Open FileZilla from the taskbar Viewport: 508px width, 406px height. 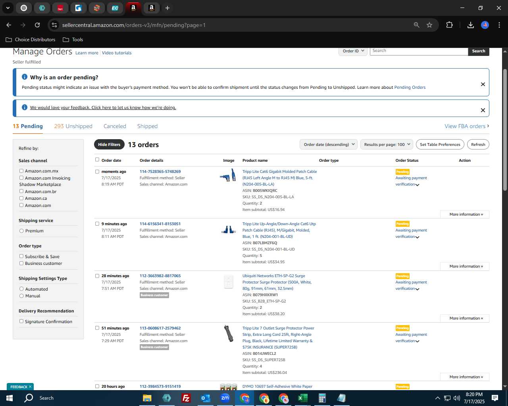pos(186,398)
